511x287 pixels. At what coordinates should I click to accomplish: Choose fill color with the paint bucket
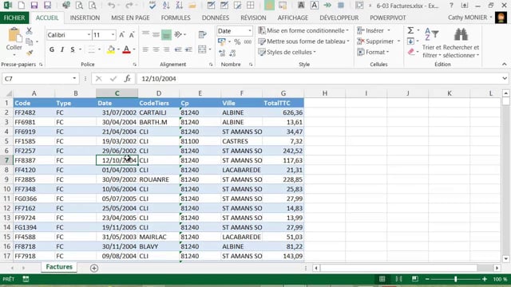point(111,49)
